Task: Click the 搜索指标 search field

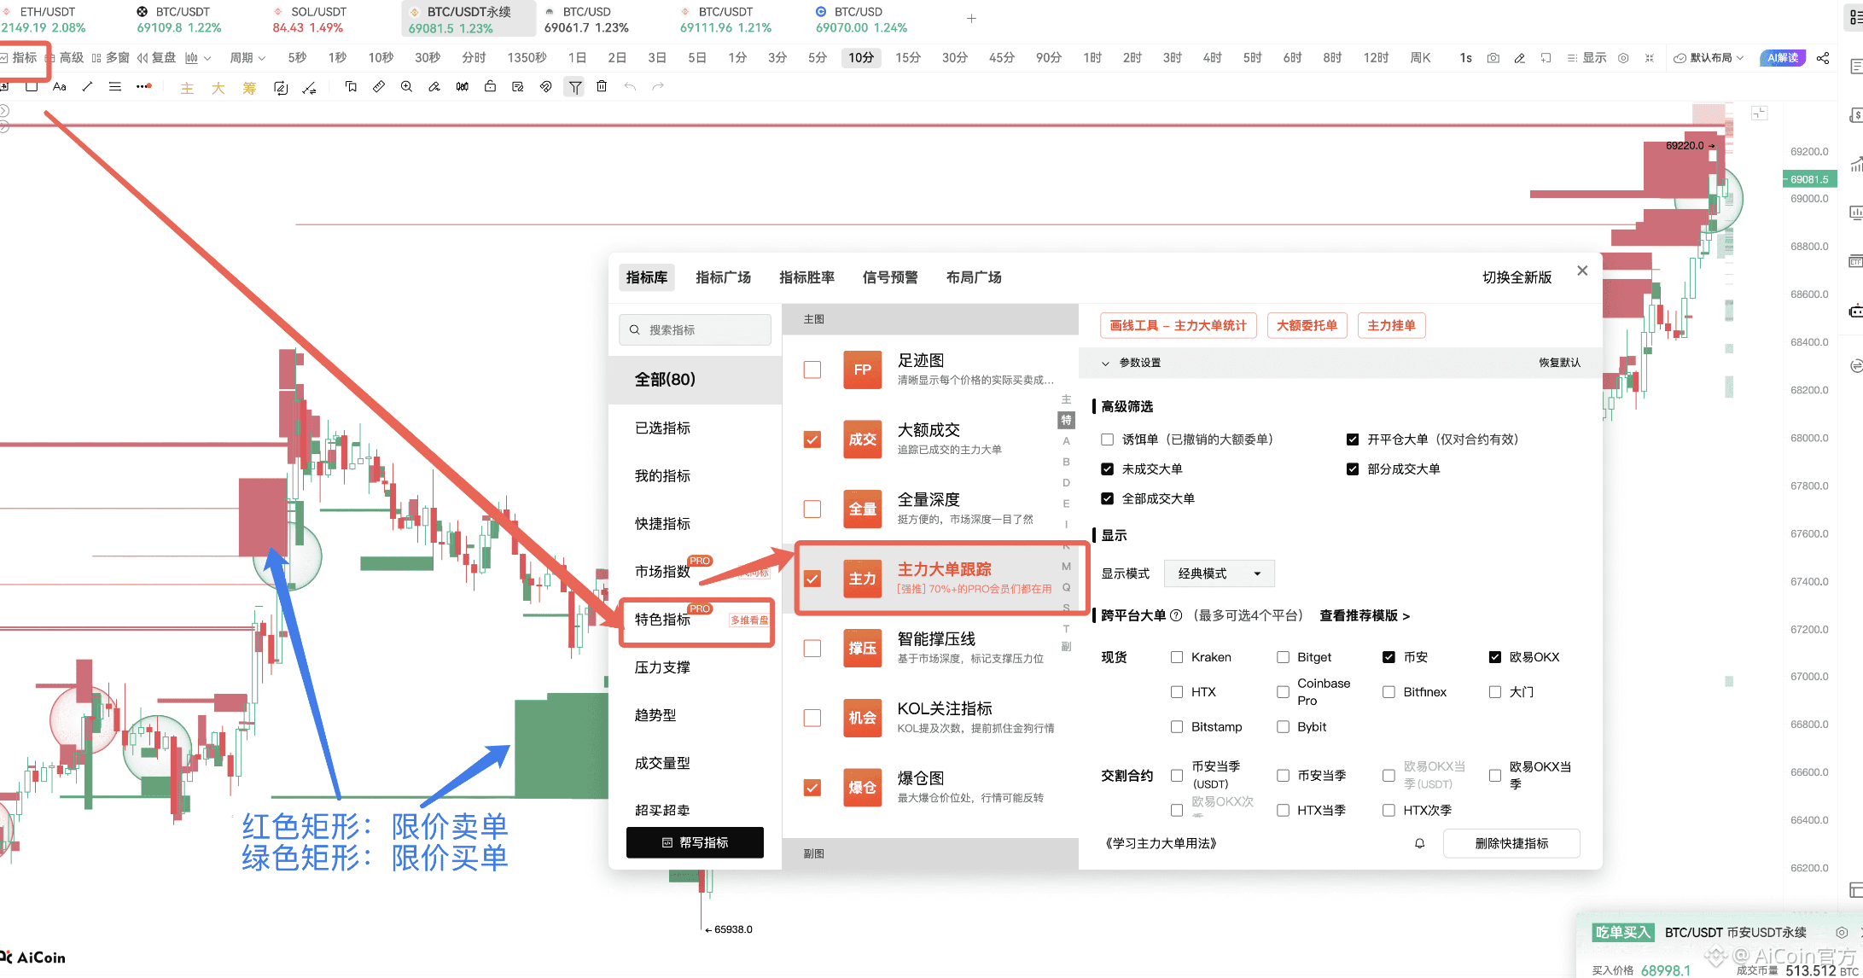Action: tap(696, 329)
